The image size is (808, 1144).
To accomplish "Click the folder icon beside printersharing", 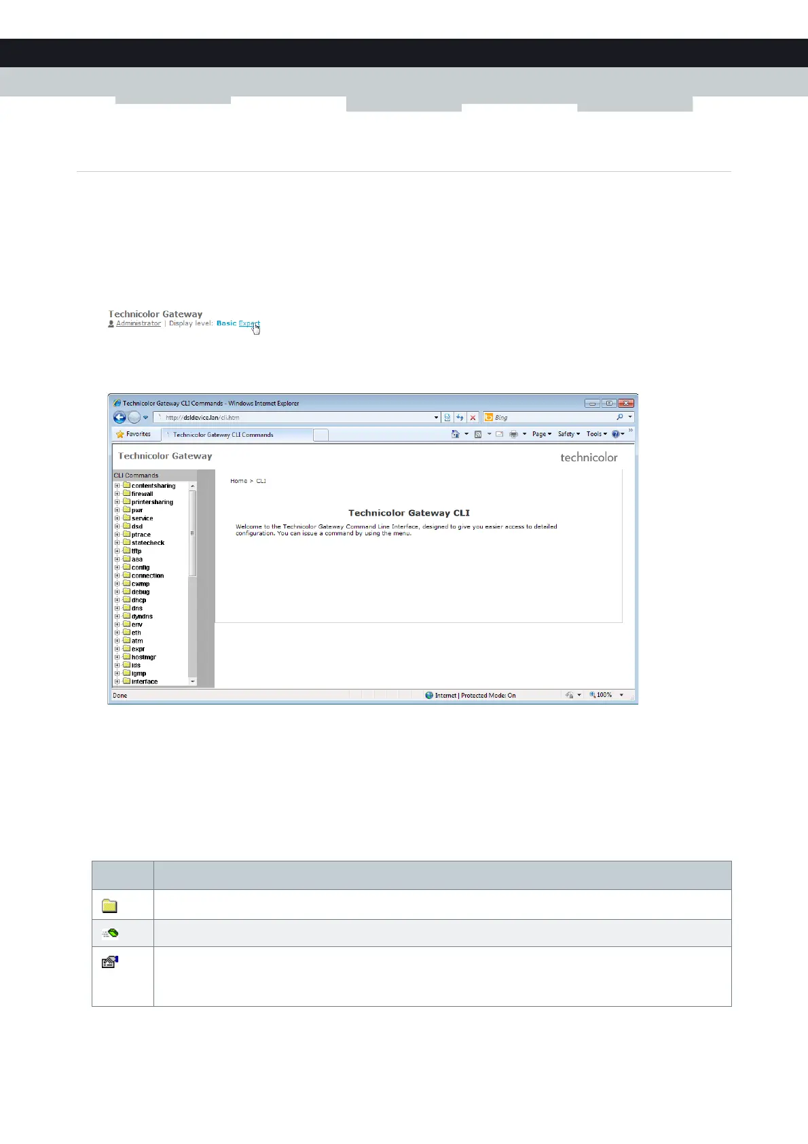I will [126, 502].
